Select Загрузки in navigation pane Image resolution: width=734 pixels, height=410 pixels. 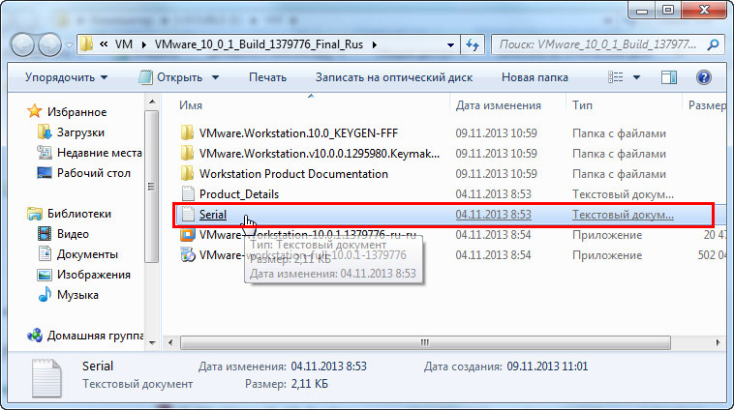point(80,132)
